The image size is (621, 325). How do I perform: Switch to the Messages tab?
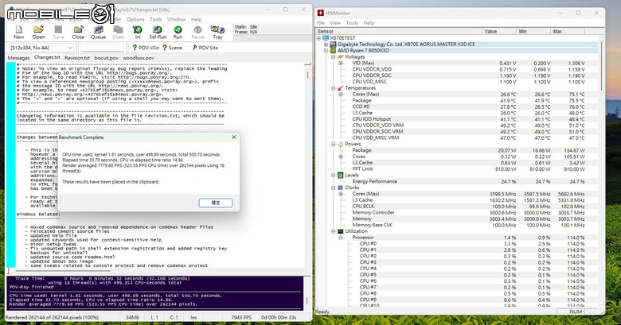tap(18, 58)
